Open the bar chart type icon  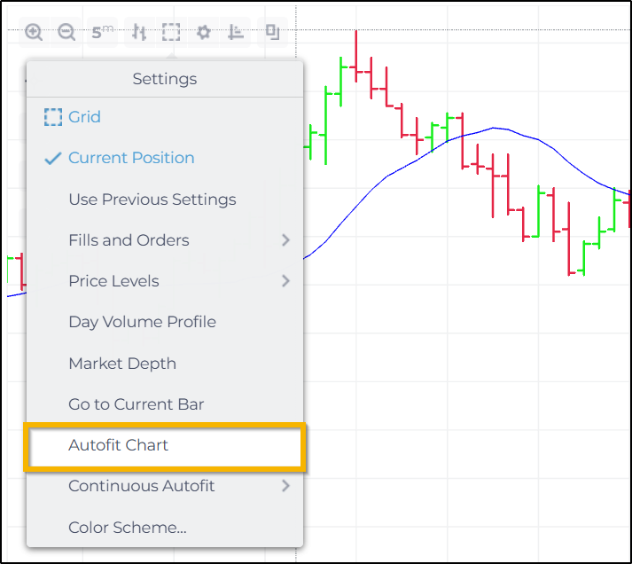pyautogui.click(x=139, y=32)
